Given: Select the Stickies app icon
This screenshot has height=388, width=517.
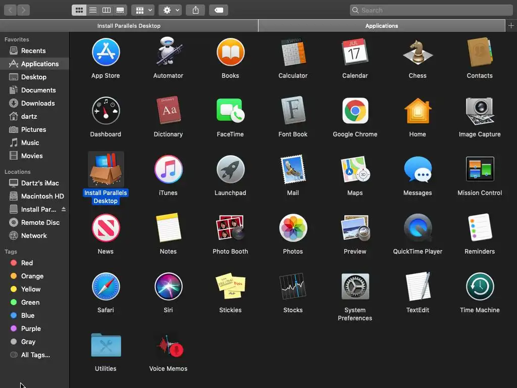Looking at the screenshot, I should [230, 286].
